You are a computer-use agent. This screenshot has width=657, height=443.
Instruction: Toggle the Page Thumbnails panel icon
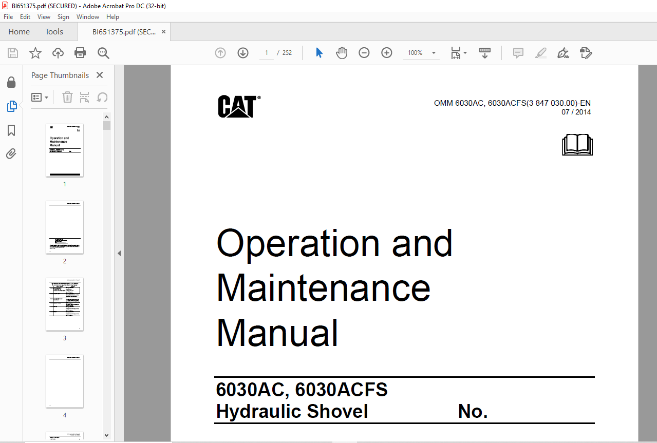pyautogui.click(x=11, y=106)
